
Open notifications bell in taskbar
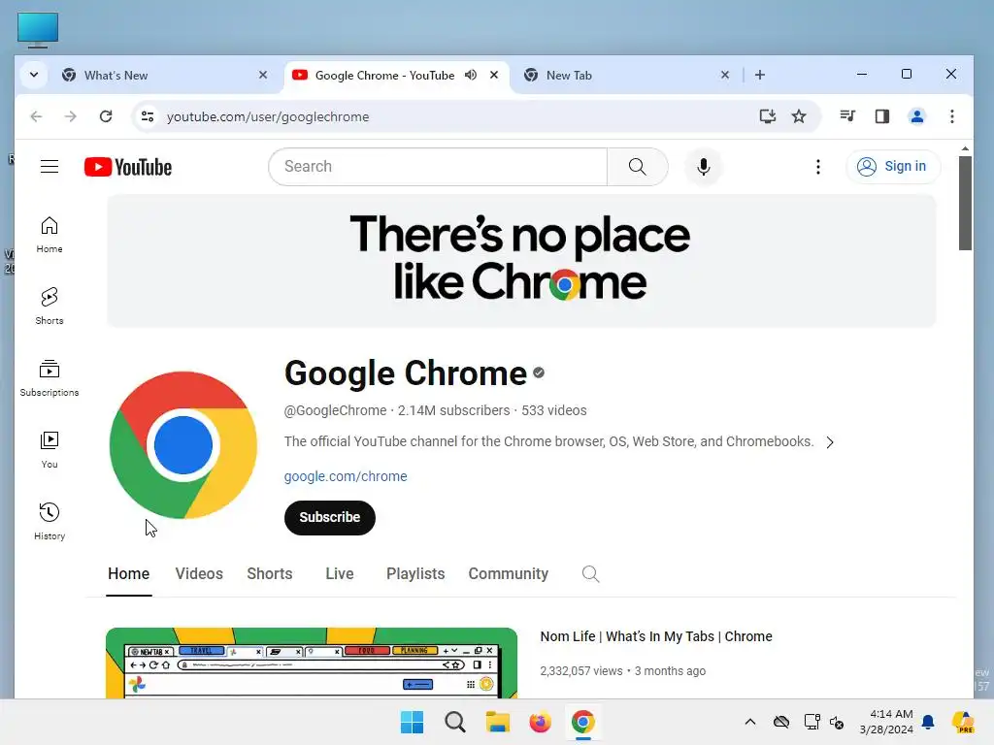pos(928,722)
